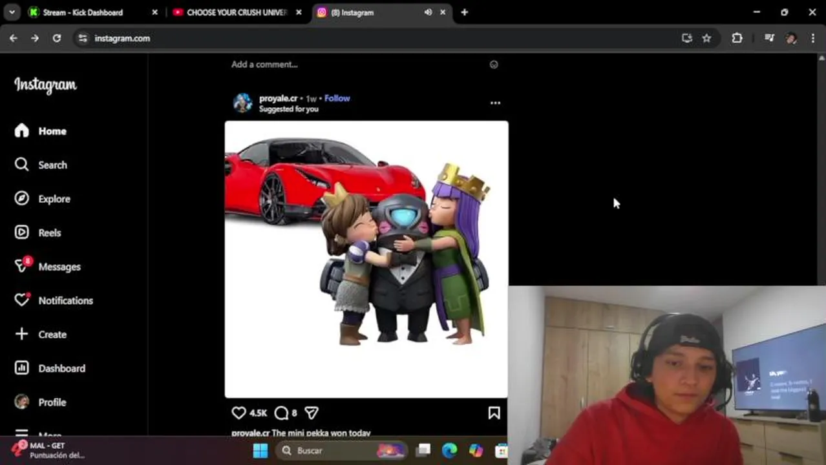This screenshot has width=826, height=465.
Task: Open Chrome three-dot menu
Action: [x=813, y=38]
